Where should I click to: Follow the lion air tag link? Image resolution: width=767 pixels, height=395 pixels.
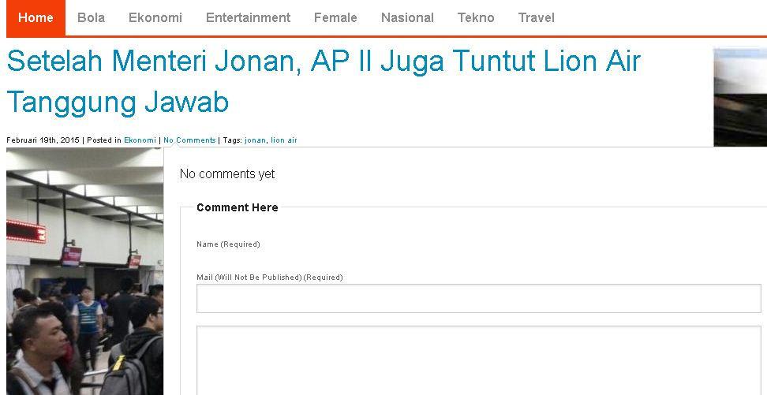coord(284,140)
